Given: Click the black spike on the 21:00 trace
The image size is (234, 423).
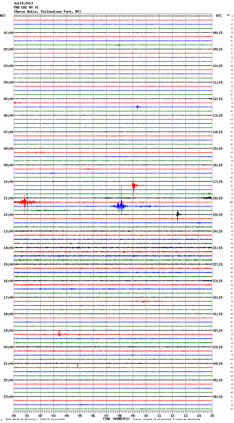Looking at the screenshot, I should pos(78,365).
